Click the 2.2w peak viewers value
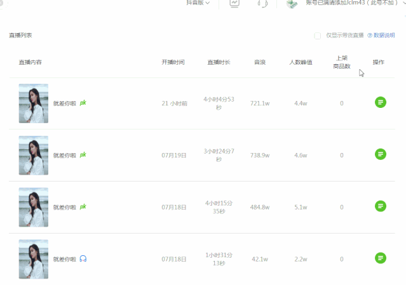The image size is (406, 285). click(301, 259)
